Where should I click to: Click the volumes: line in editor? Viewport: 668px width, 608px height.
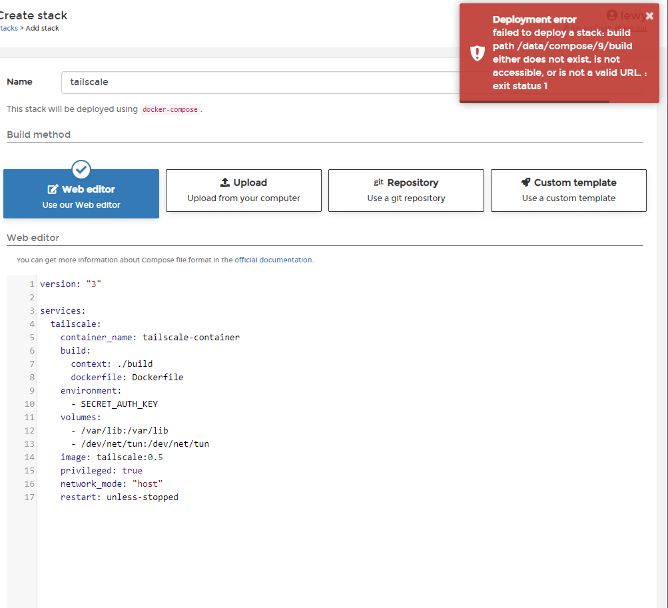tap(81, 417)
